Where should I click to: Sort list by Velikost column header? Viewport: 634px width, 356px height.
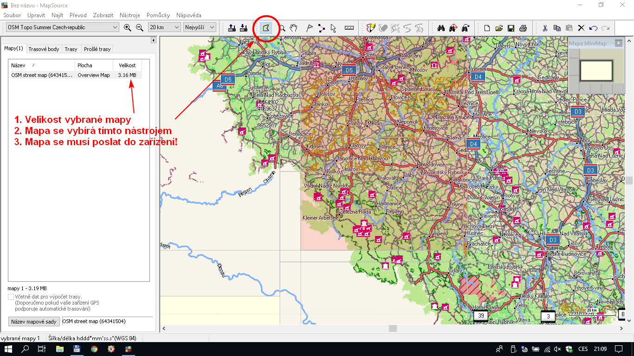[x=127, y=65]
